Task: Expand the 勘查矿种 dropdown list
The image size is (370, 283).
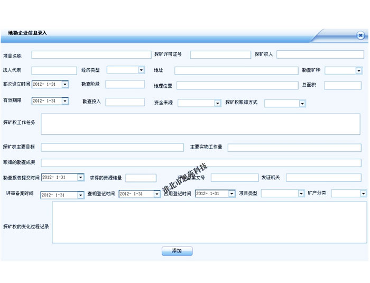Action: coord(358,70)
